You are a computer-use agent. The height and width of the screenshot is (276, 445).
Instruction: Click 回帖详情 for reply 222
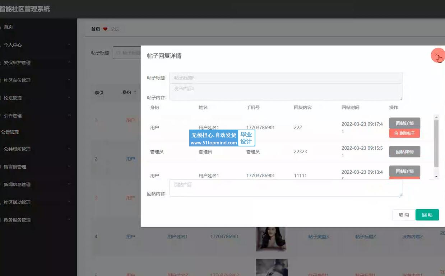point(404,123)
